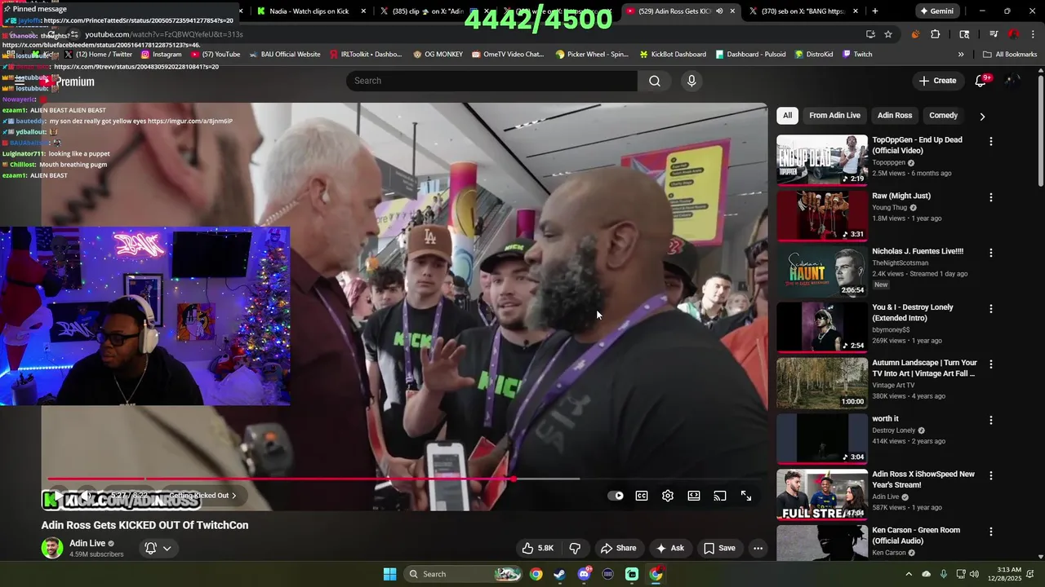Open subscription notification bell dropdown
Image resolution: width=1045 pixels, height=587 pixels.
[158, 548]
